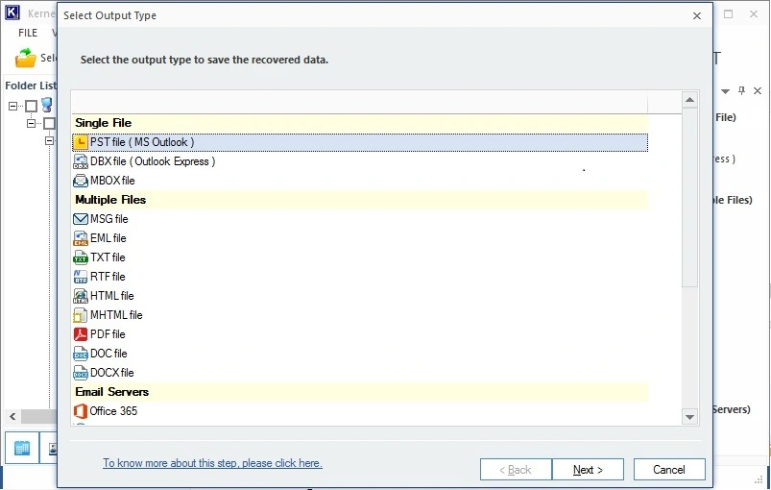The height and width of the screenshot is (490, 771).
Task: Open the right panel options dropdown arrow
Action: [727, 91]
